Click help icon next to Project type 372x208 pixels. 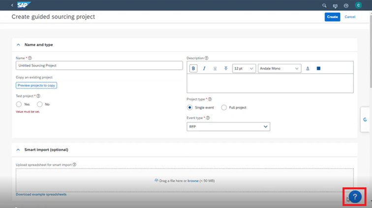tap(210, 99)
